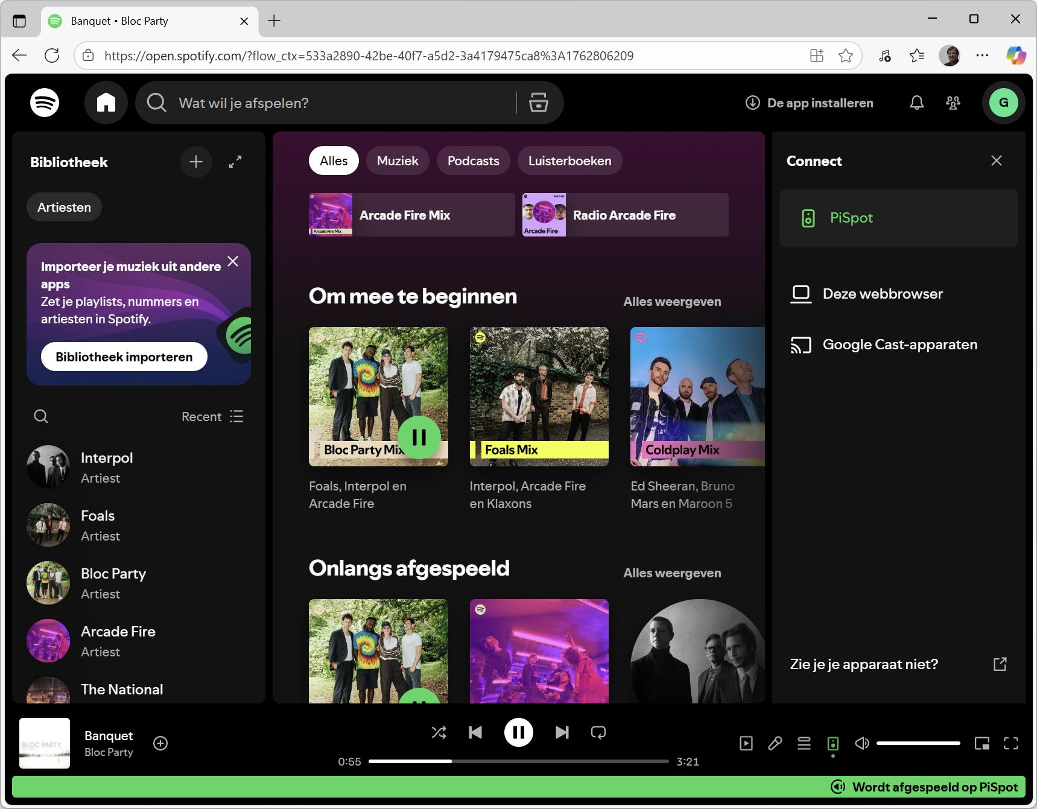
Task: Click Alles weergeven beside Om mee te beginnen
Action: point(671,302)
